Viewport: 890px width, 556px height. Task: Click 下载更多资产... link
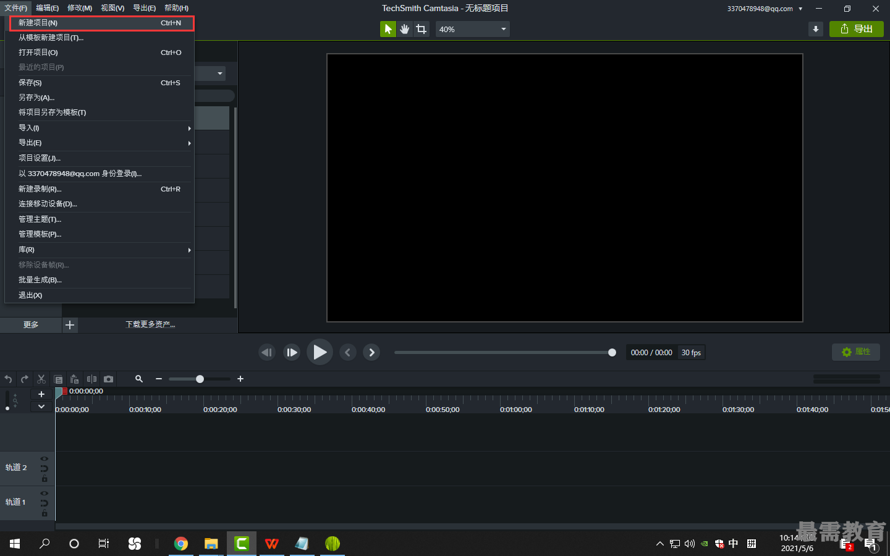pyautogui.click(x=150, y=325)
